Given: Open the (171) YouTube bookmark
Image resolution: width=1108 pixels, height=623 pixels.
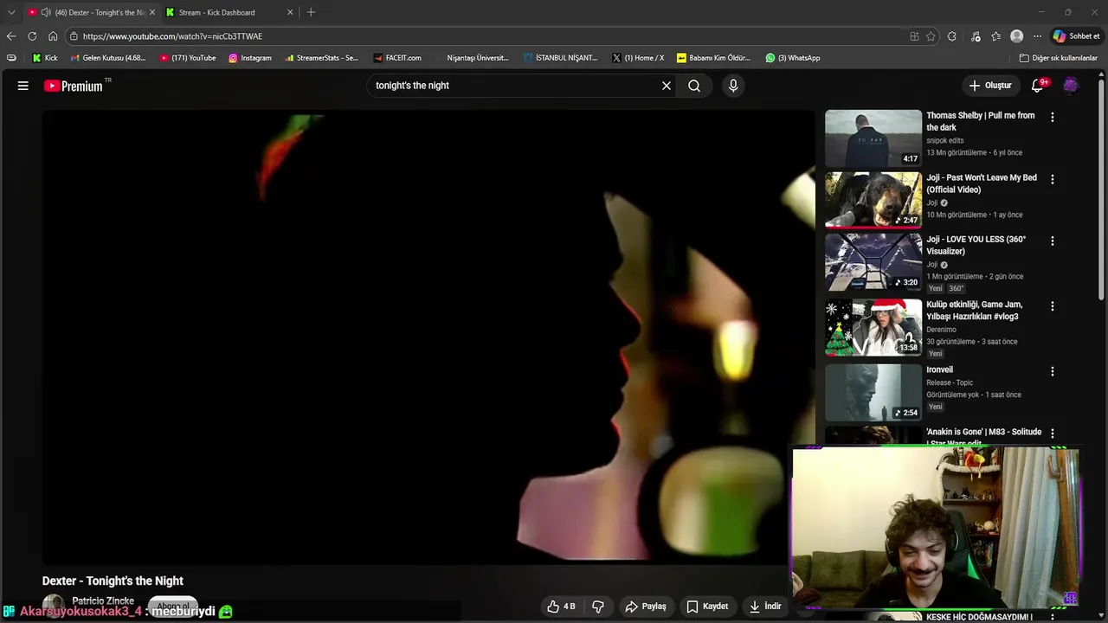Looking at the screenshot, I should point(188,58).
